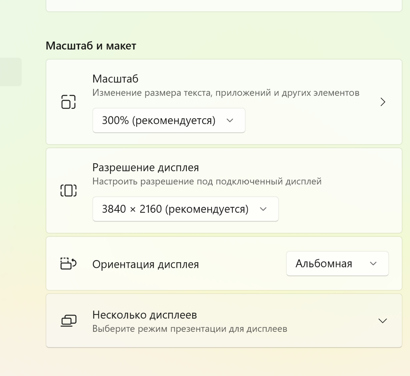Open the 300% (рекомендуется) scale dropdown
Image resolution: width=410 pixels, height=376 pixels.
point(169,120)
